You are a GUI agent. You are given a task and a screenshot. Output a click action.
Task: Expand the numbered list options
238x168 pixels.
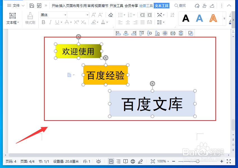[x=134, y=15]
